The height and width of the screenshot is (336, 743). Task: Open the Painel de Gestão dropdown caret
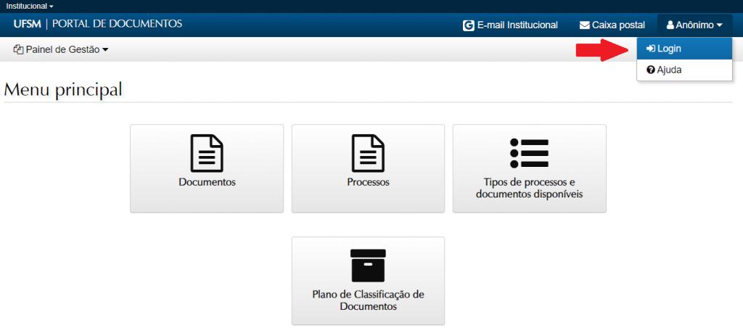point(105,50)
